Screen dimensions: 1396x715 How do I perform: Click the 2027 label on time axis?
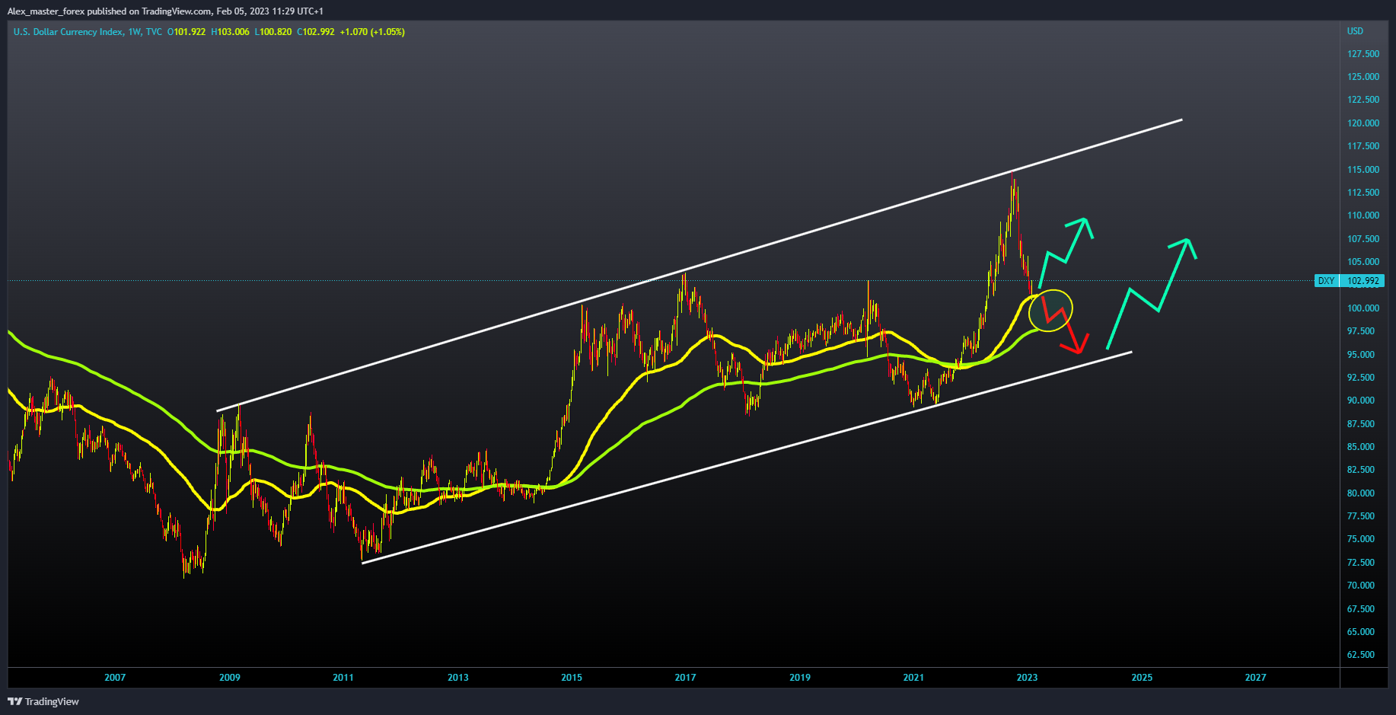[x=1255, y=678]
